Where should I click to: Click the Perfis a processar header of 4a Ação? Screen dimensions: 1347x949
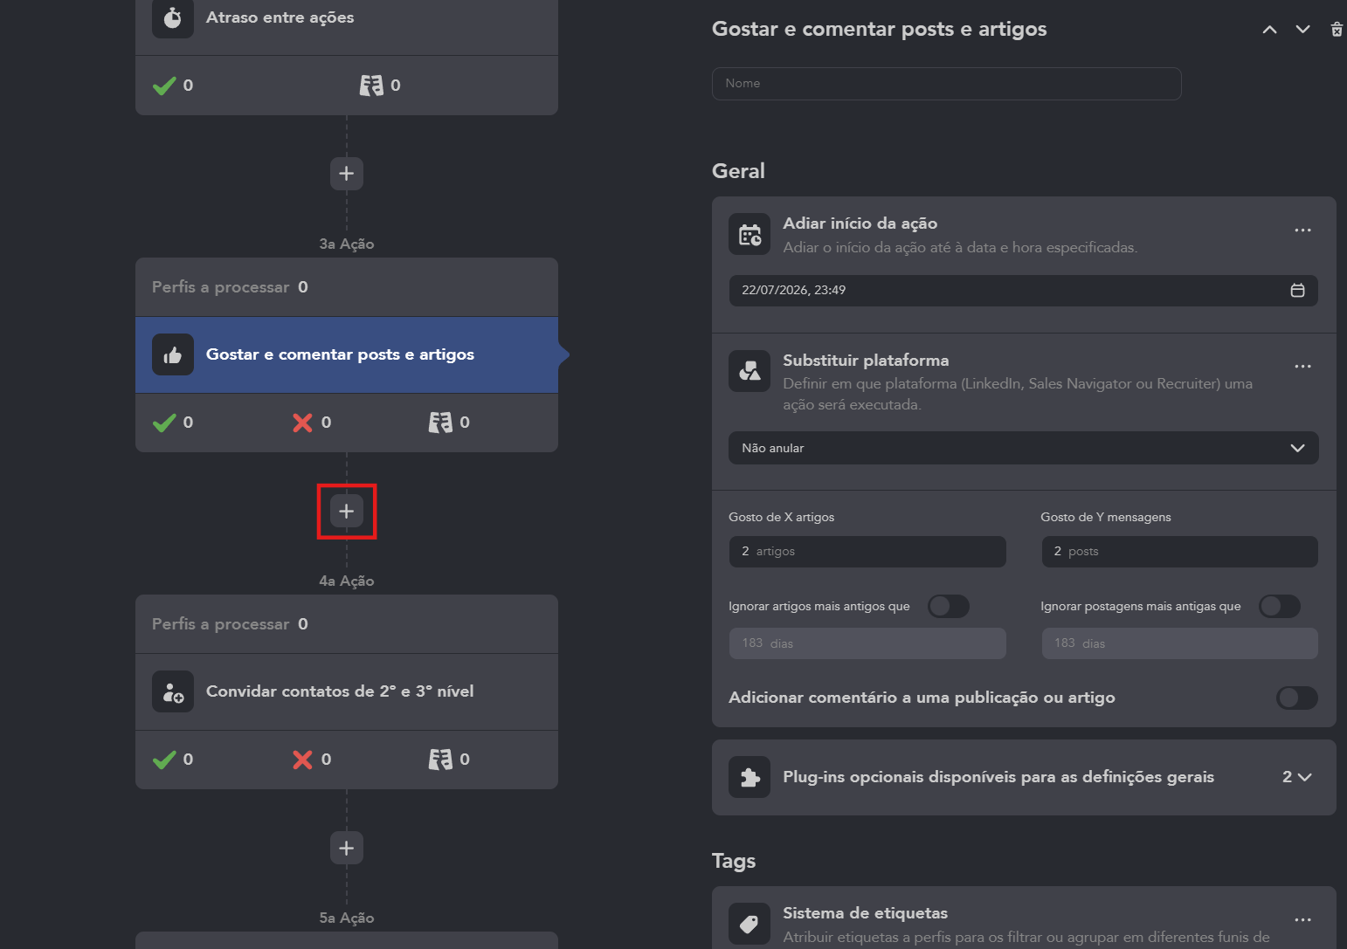[x=347, y=624]
